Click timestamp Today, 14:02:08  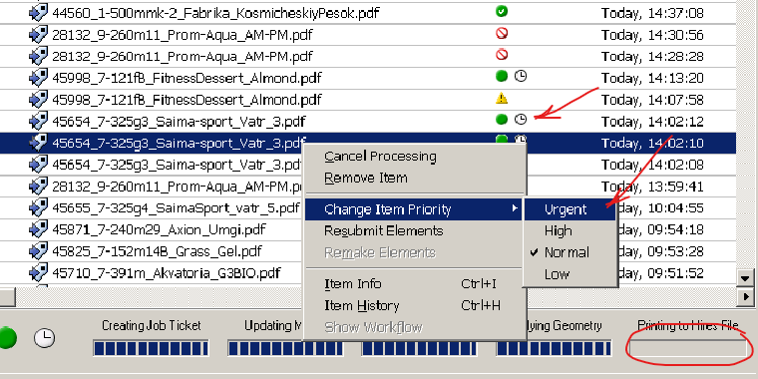652,165
